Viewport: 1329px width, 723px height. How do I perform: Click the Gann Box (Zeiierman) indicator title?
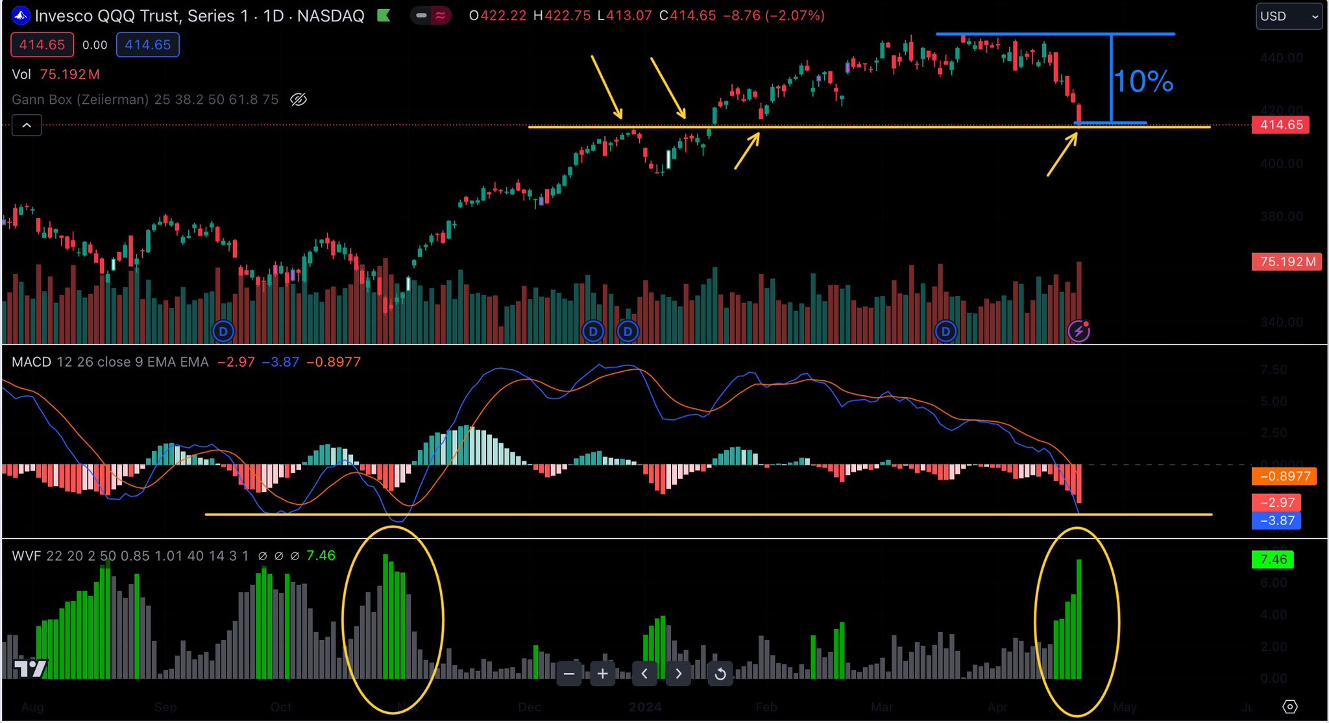pyautogui.click(x=80, y=99)
